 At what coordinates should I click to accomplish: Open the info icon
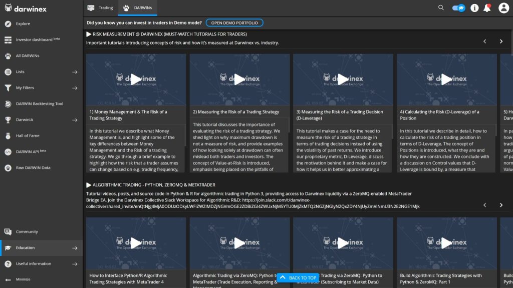tap(474, 8)
